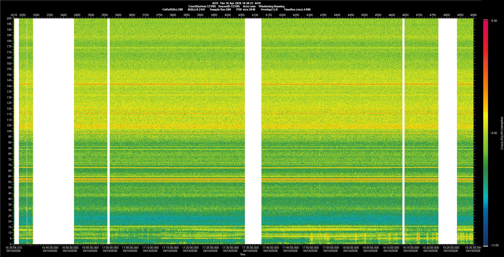Click the Windowing:Hanning parameter text

click(x=271, y=6)
